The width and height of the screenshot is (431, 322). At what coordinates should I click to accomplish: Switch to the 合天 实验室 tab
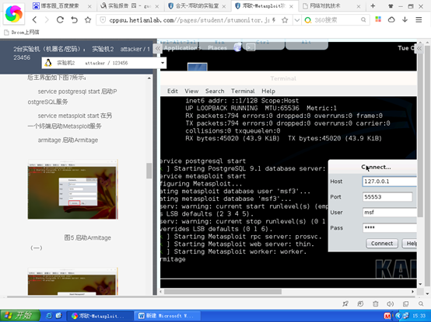pos(197,5)
